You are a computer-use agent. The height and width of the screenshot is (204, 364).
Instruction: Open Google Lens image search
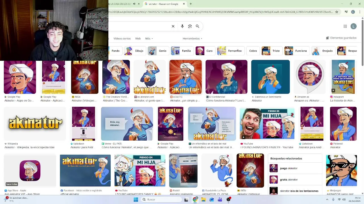click(x=190, y=26)
